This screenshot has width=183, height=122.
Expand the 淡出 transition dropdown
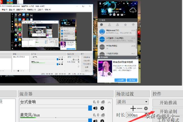(146, 102)
